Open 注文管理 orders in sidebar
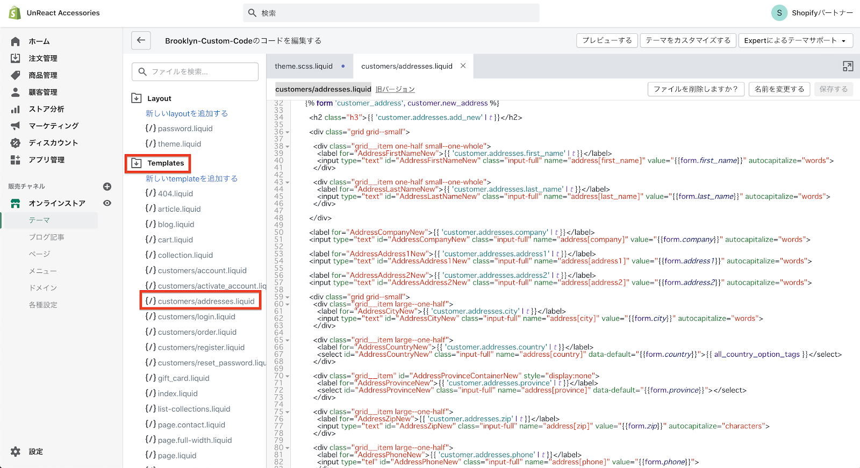 tap(42, 58)
